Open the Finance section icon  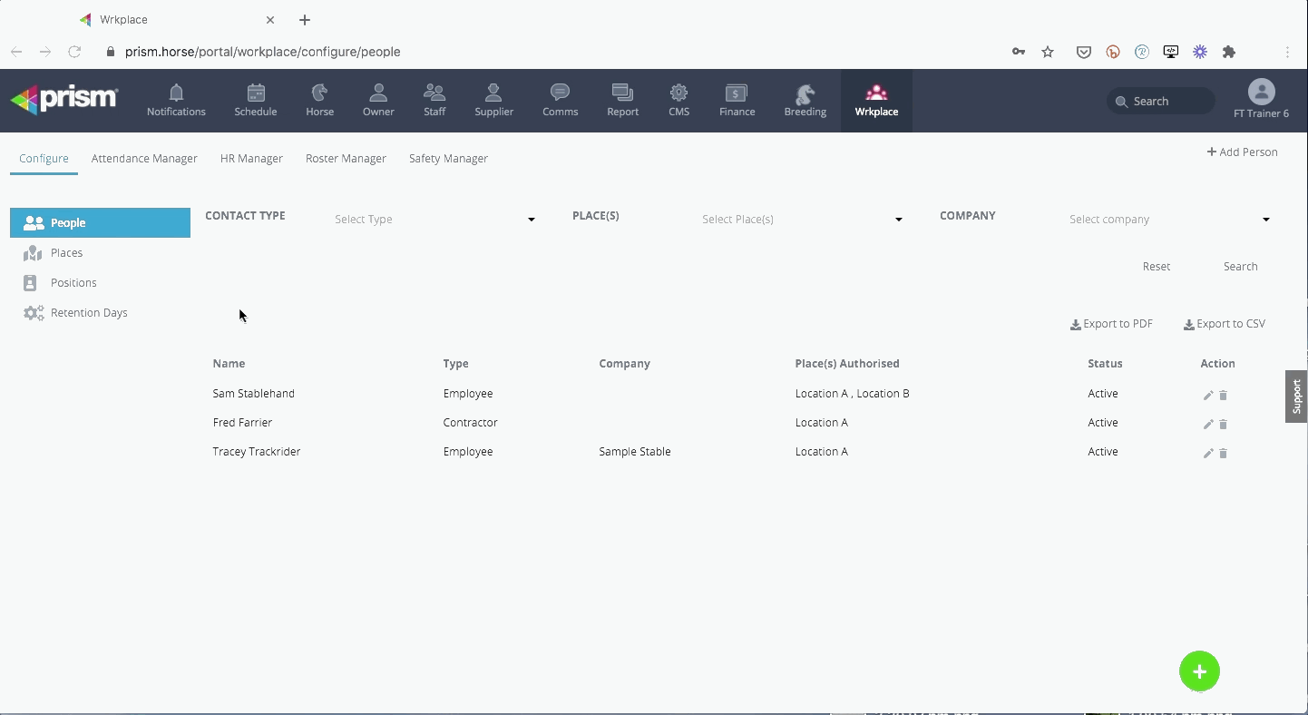(x=737, y=93)
